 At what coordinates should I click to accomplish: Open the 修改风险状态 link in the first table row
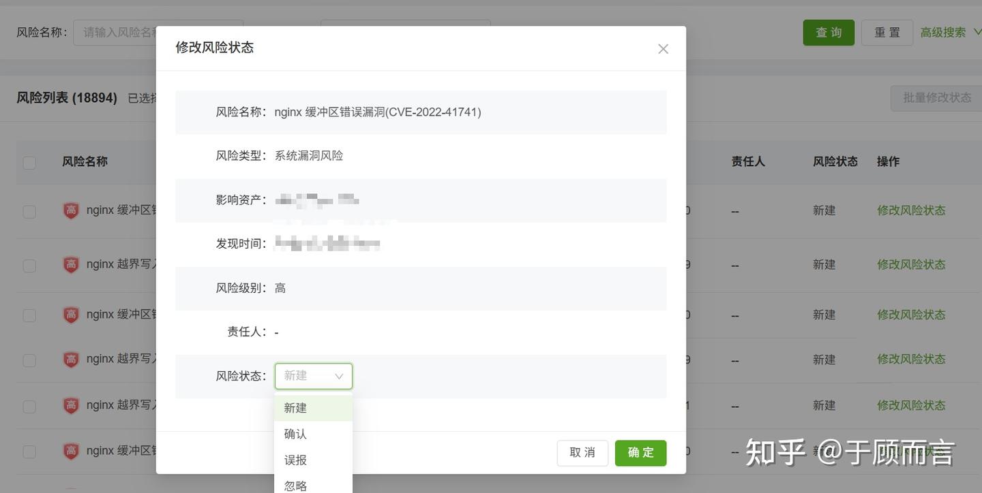tap(911, 210)
